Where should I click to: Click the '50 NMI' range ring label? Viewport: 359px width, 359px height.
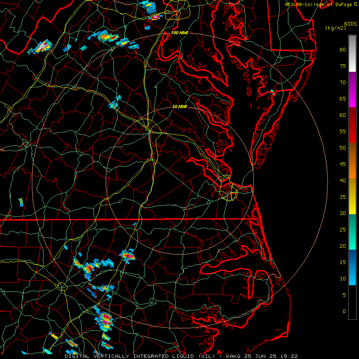pyautogui.click(x=179, y=107)
